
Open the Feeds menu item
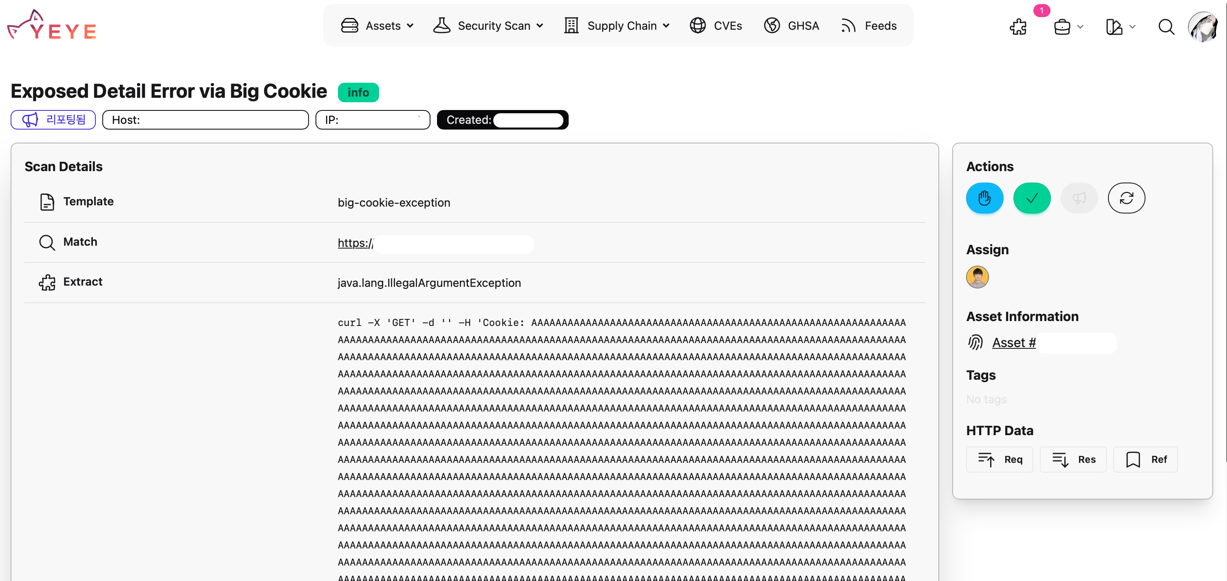868,26
